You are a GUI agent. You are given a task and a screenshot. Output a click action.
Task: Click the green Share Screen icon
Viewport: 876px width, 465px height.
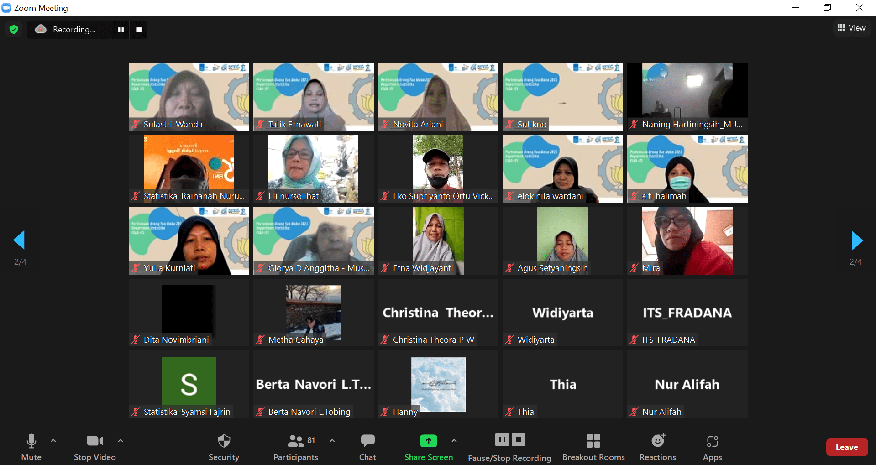pyautogui.click(x=428, y=441)
